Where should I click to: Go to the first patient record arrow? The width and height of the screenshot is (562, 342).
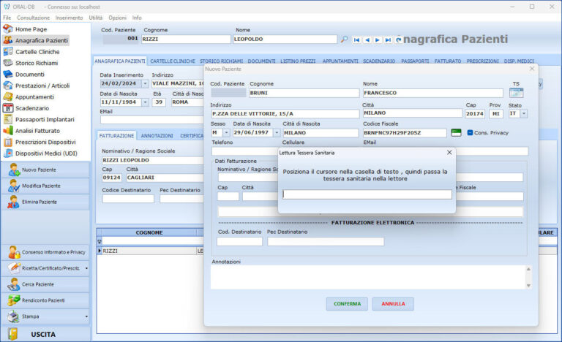pyautogui.click(x=356, y=39)
